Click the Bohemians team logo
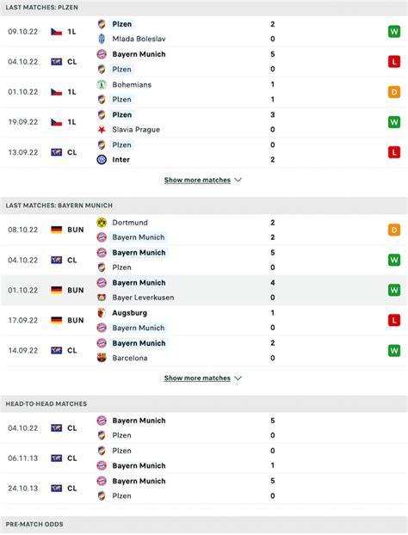The image size is (408, 535). coord(102,84)
